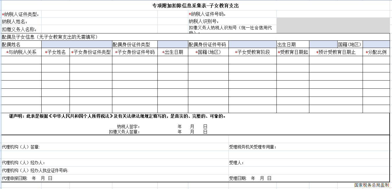Click the 代理机构（人）经办人 cell
The image size is (392, 189).
(115, 163)
